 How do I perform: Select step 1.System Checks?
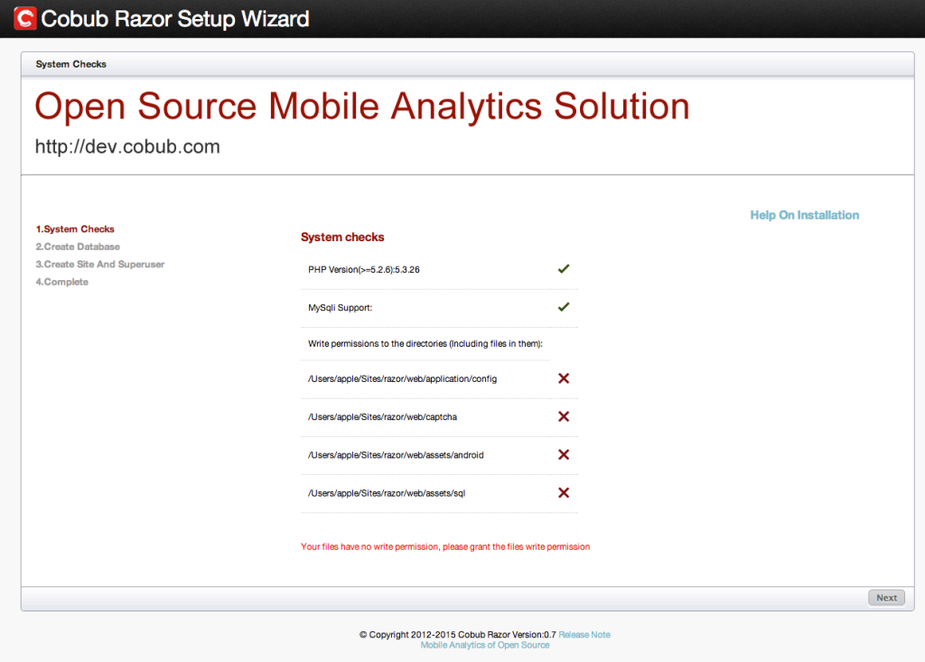click(75, 228)
